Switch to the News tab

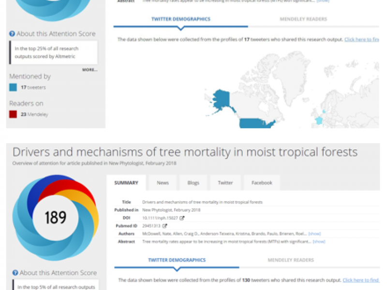click(x=163, y=183)
